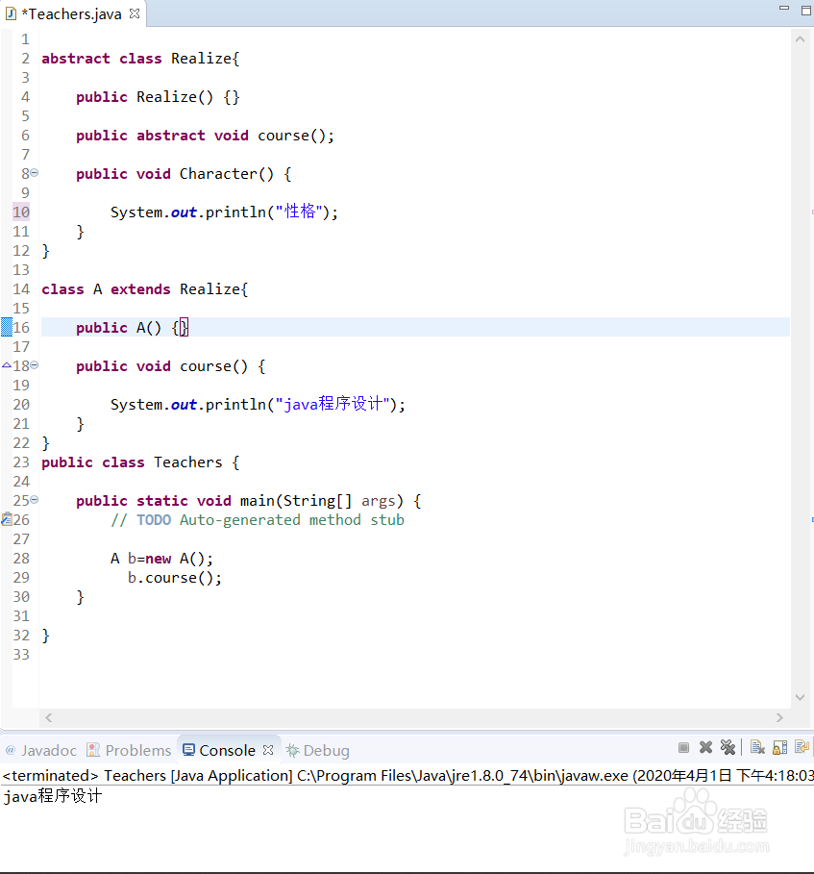Image resolution: width=814 pixels, height=874 pixels.
Task: Collapse the Character() method at line 8
Action: click(x=35, y=173)
